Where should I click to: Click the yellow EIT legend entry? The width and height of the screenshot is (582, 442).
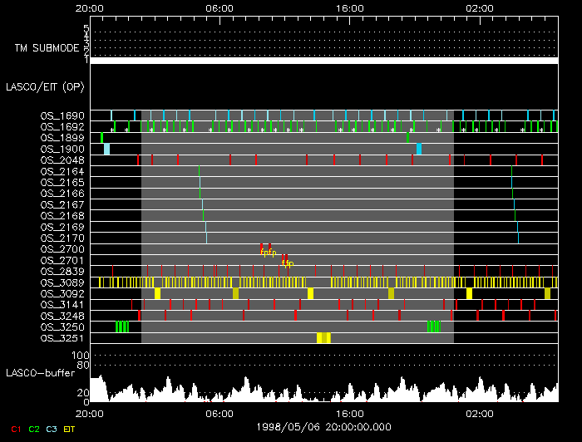(69, 430)
